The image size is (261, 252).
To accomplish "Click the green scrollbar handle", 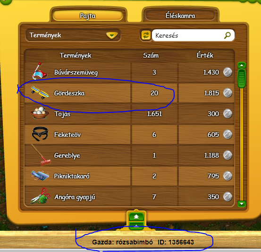I will pos(242,78).
